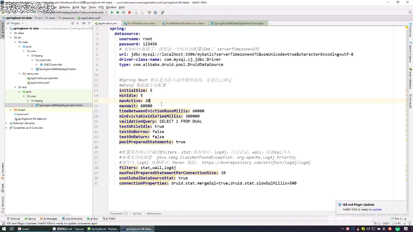Expand the .idea folder
The height and width of the screenshot is (232, 413).
point(11,33)
